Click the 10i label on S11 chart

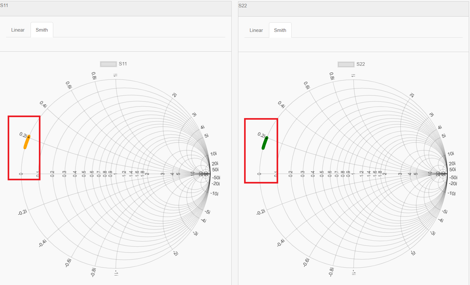213,154
